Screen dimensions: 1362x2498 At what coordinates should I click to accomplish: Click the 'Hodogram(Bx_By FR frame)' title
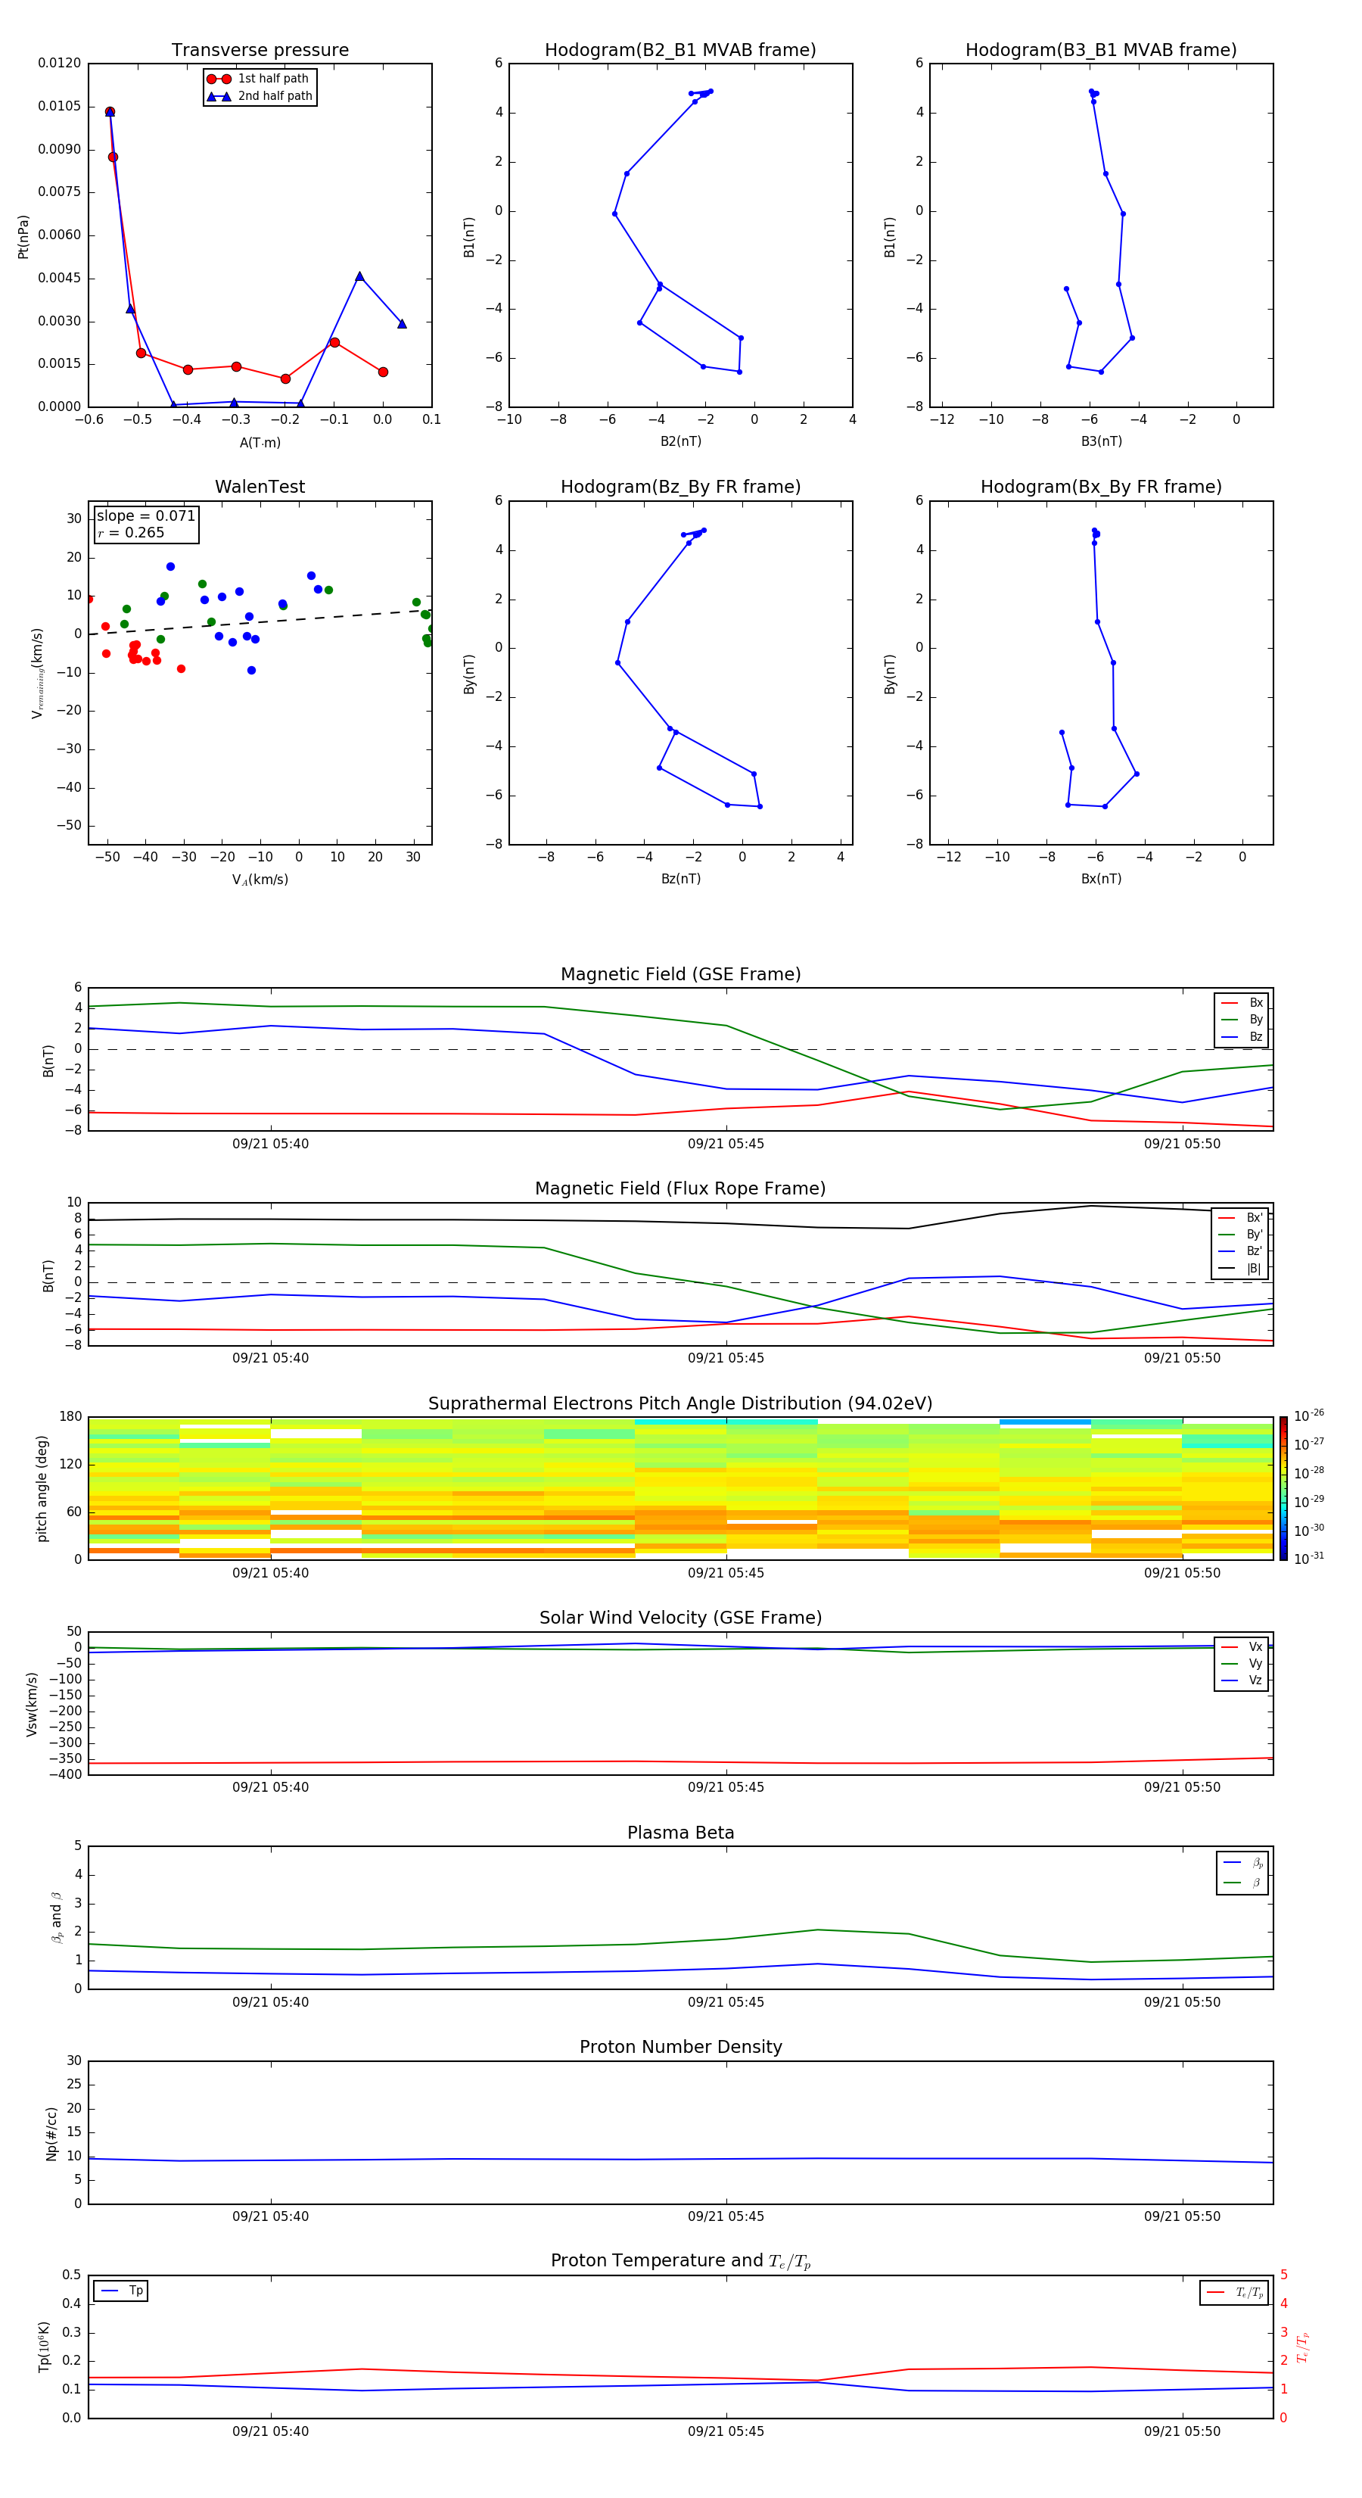[1101, 487]
